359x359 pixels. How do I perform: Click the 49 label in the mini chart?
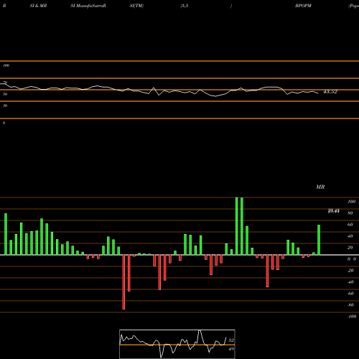(231, 349)
